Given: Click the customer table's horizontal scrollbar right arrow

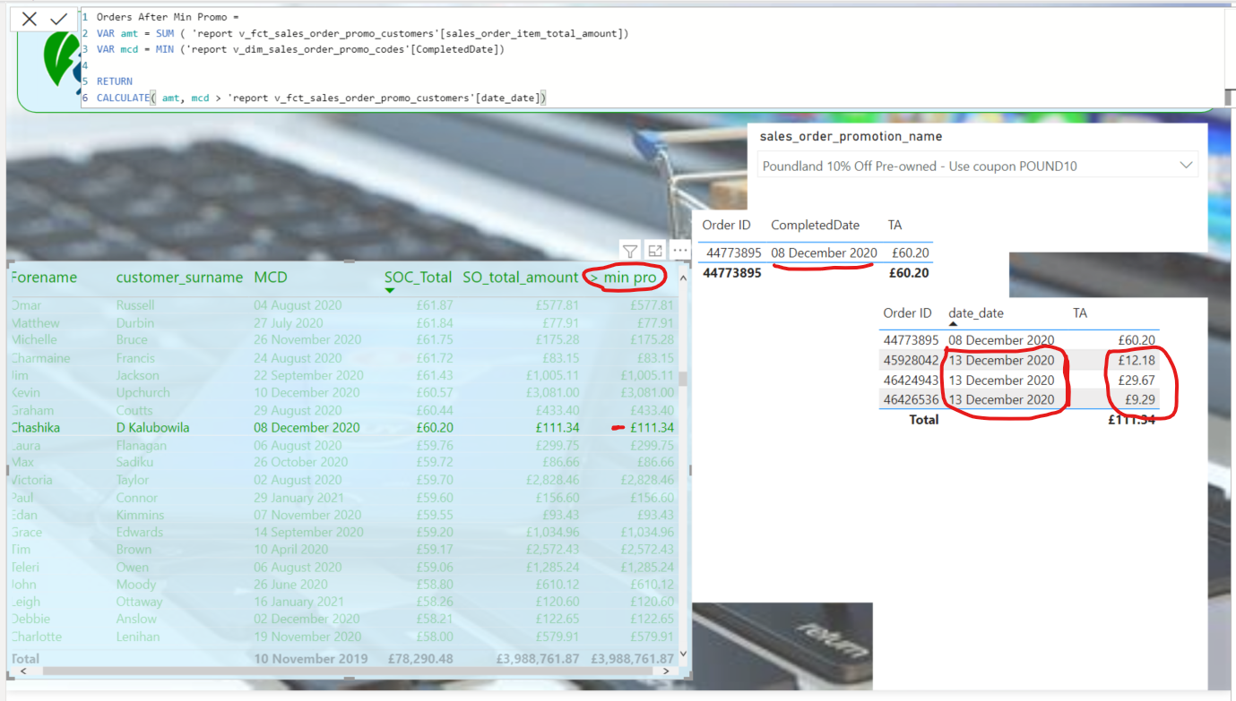Looking at the screenshot, I should coord(664,670).
